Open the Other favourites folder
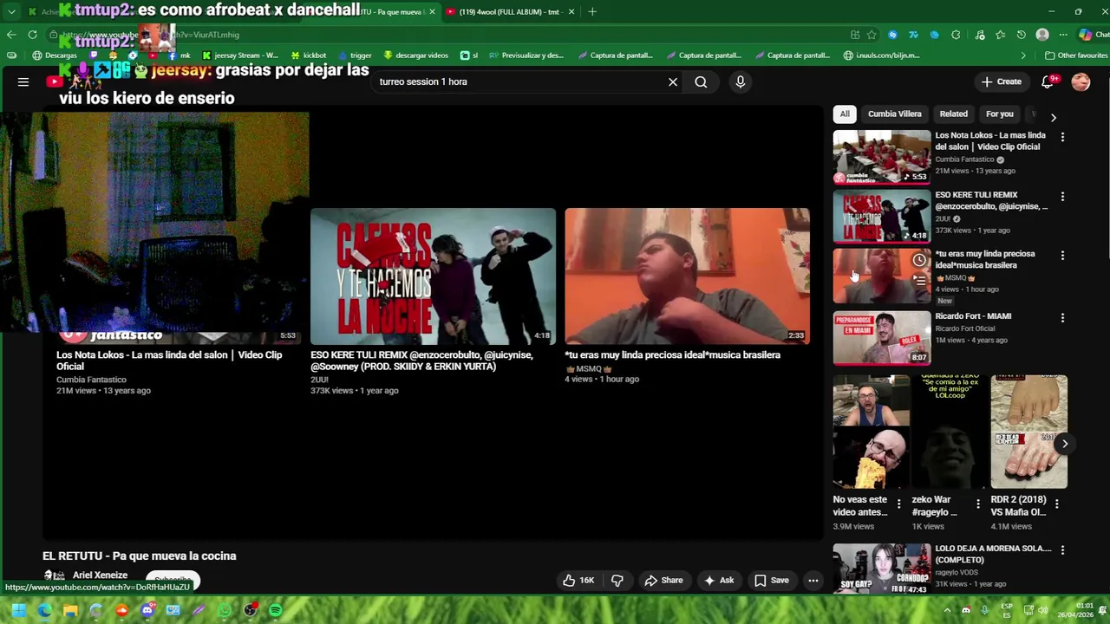 pyautogui.click(x=1076, y=55)
